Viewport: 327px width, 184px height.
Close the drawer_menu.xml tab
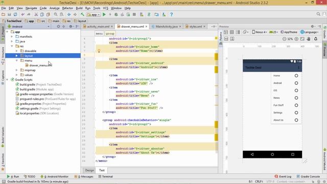(147, 27)
